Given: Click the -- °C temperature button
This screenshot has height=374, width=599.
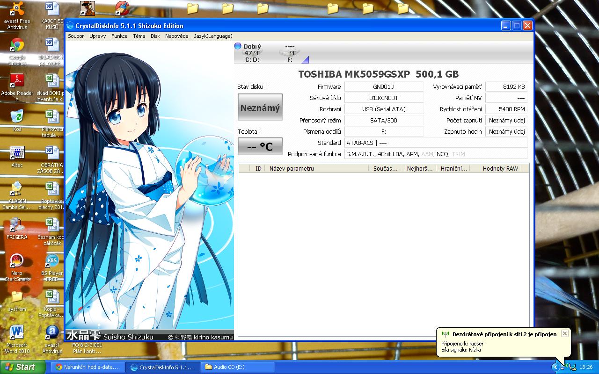Looking at the screenshot, I should tap(260, 146).
